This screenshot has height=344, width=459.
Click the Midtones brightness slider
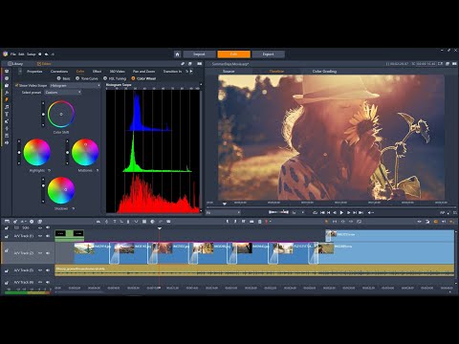point(67,152)
